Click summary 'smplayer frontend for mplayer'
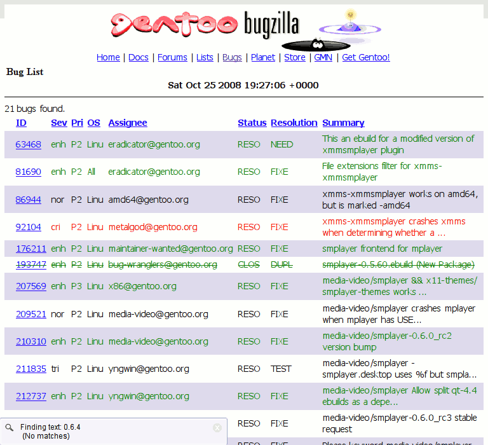 [382, 249]
